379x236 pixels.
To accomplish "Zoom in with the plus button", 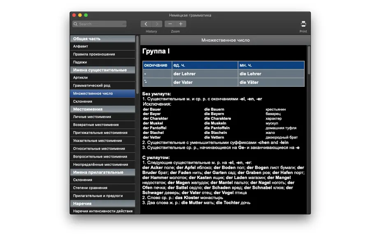I will point(180,24).
